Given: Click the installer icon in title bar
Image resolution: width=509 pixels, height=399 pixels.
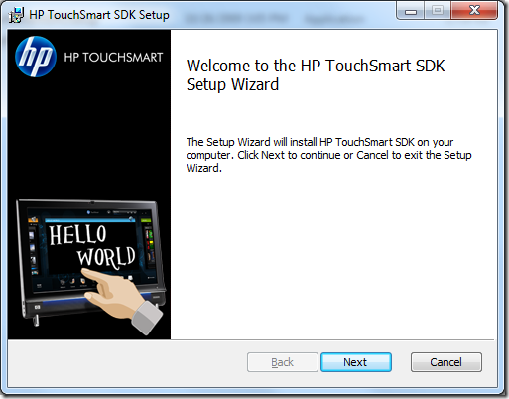Looking at the screenshot, I should point(16,15).
